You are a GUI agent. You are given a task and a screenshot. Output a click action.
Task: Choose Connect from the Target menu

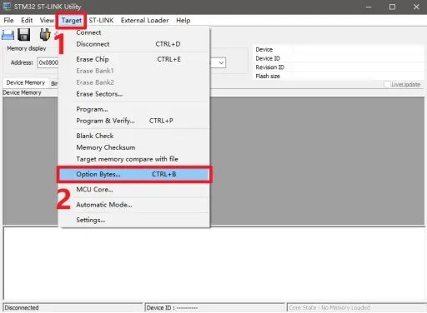134,32
